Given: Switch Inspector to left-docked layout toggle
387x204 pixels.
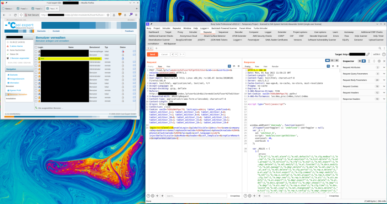Looking at the screenshot, I should tap(360, 61).
